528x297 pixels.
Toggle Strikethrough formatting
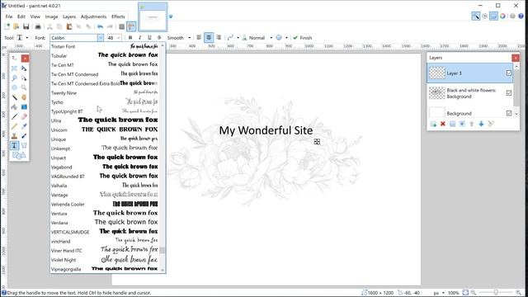[x=159, y=38]
